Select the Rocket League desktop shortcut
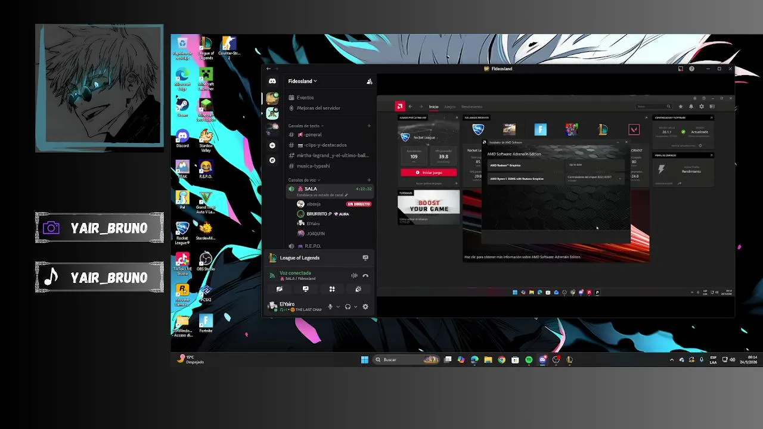The image size is (763, 429). click(182, 233)
